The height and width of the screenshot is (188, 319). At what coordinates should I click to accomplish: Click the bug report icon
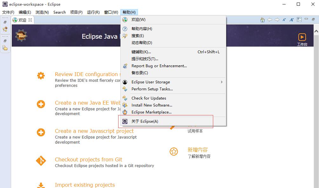coord(125,66)
